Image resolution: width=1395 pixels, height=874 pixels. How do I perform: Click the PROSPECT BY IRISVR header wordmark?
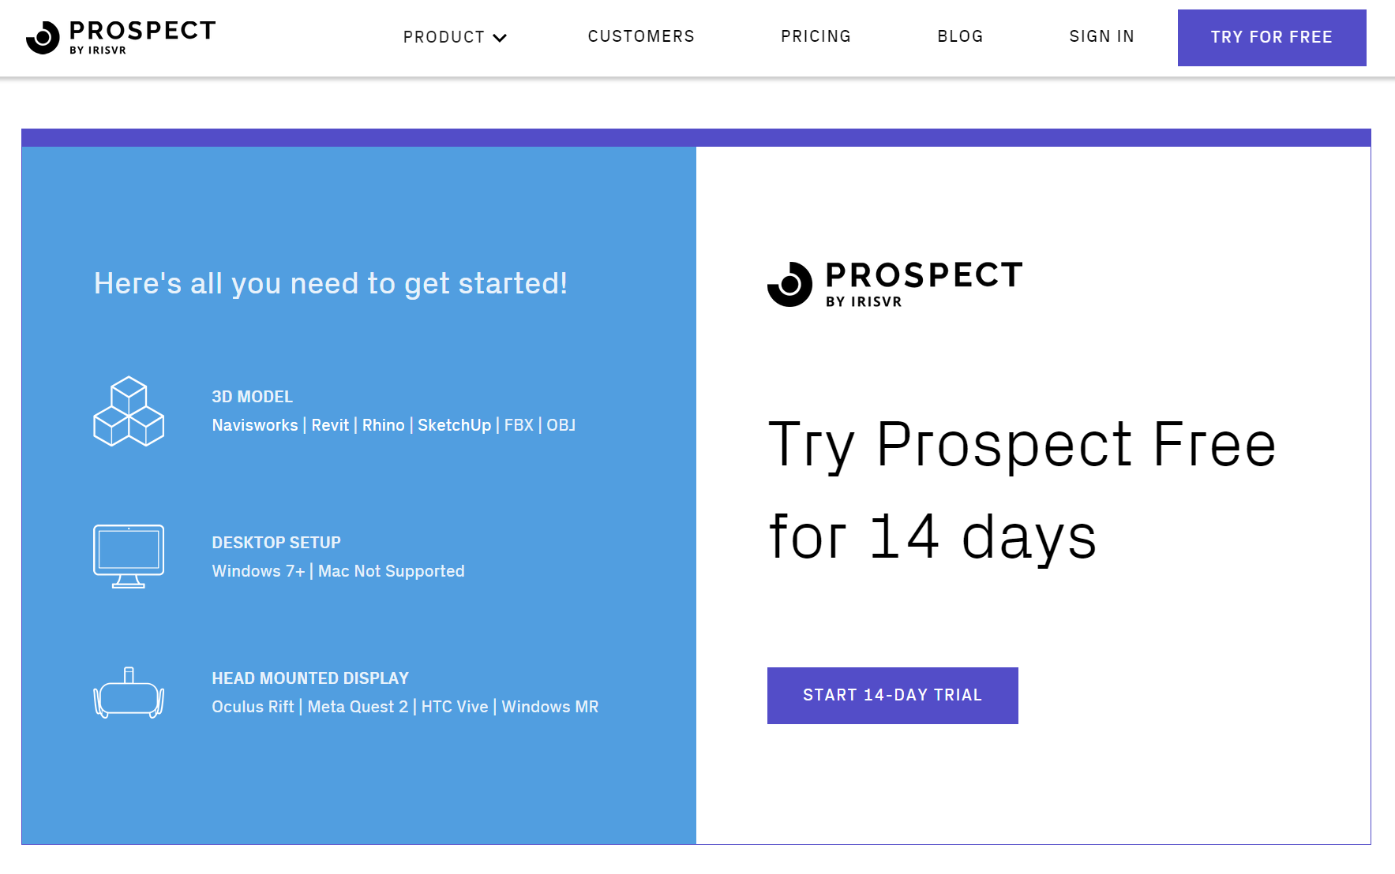[x=142, y=36]
